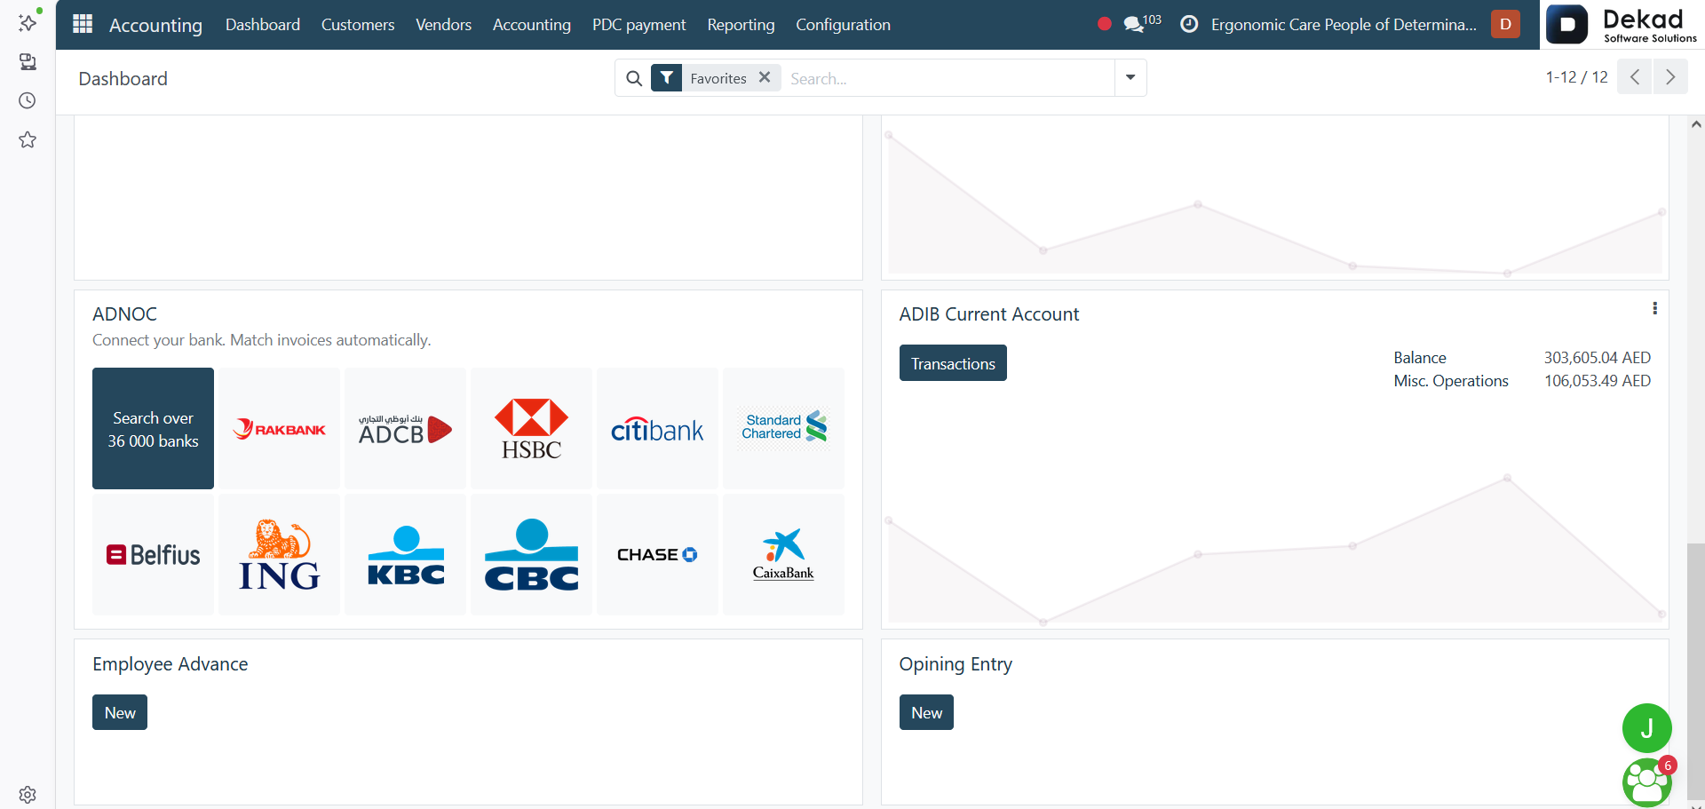Click the page scrollbar thumb

click(x=1696, y=670)
